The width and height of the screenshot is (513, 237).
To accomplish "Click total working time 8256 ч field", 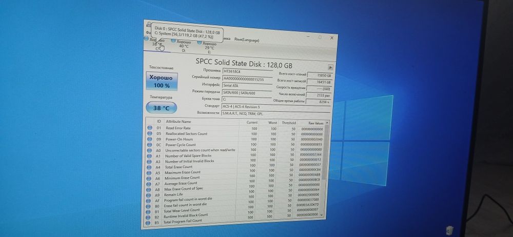I will click(x=319, y=102).
